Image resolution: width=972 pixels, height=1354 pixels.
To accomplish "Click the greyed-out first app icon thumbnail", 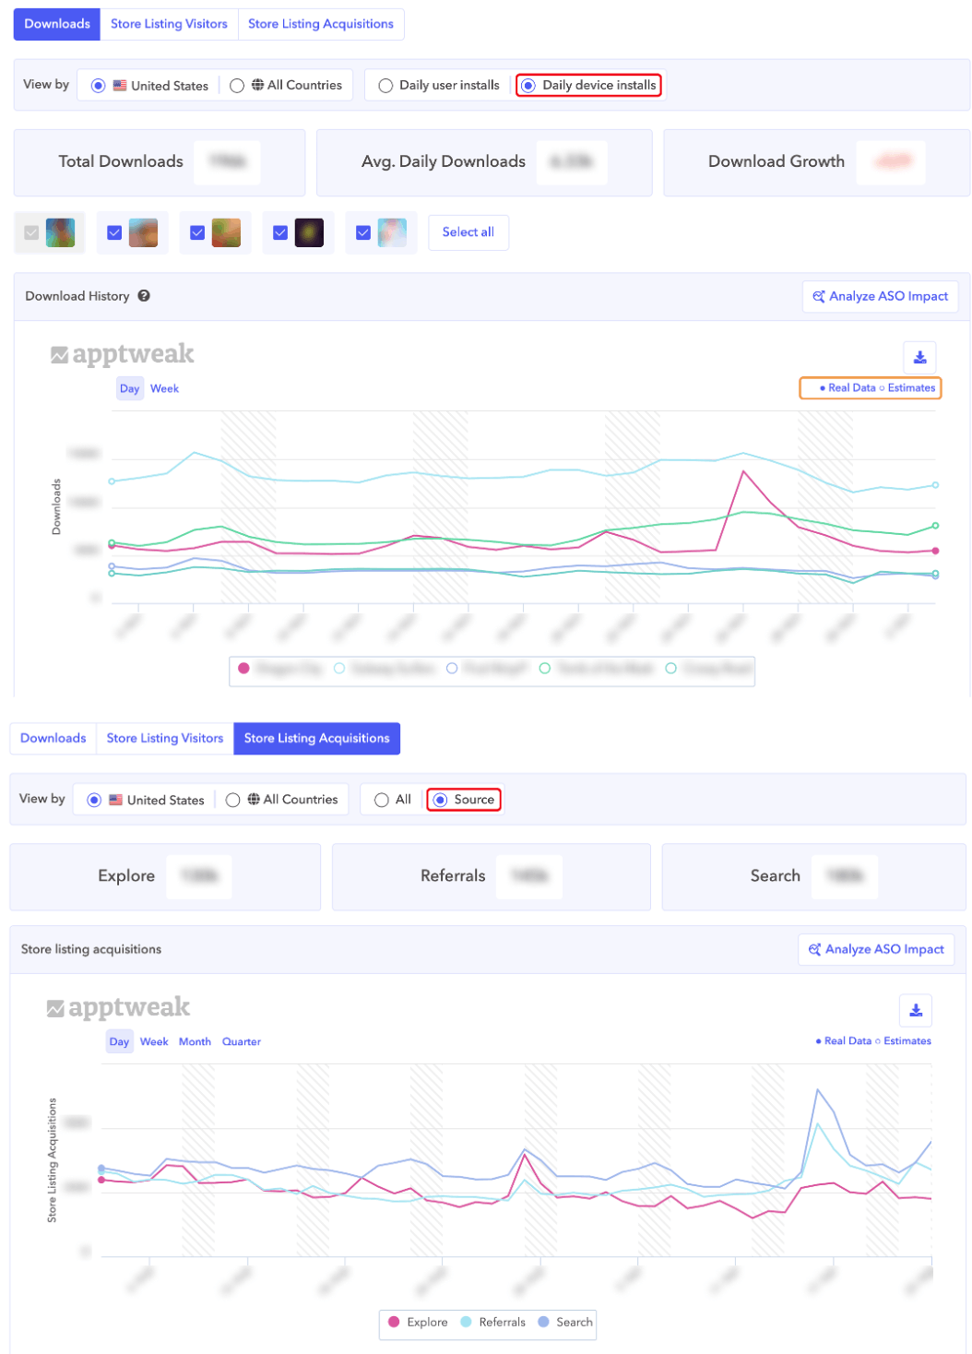I will click(x=60, y=232).
